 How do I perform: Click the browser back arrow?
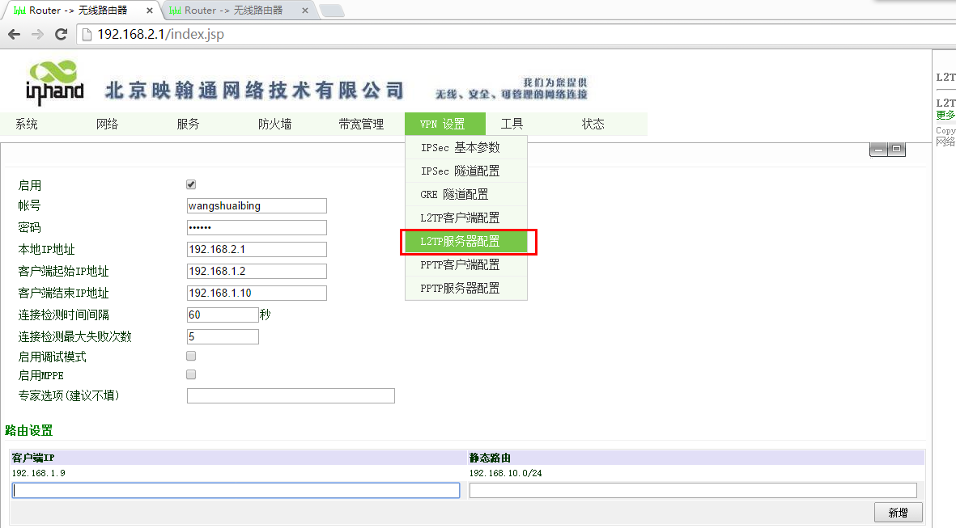pos(14,34)
